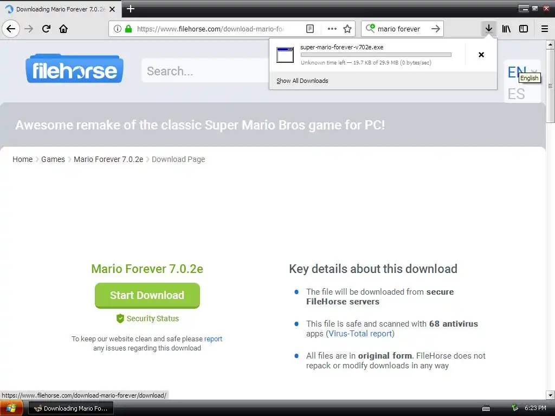This screenshot has height=416, width=555.
Task: Click the FileHorse logo
Action: (74, 69)
